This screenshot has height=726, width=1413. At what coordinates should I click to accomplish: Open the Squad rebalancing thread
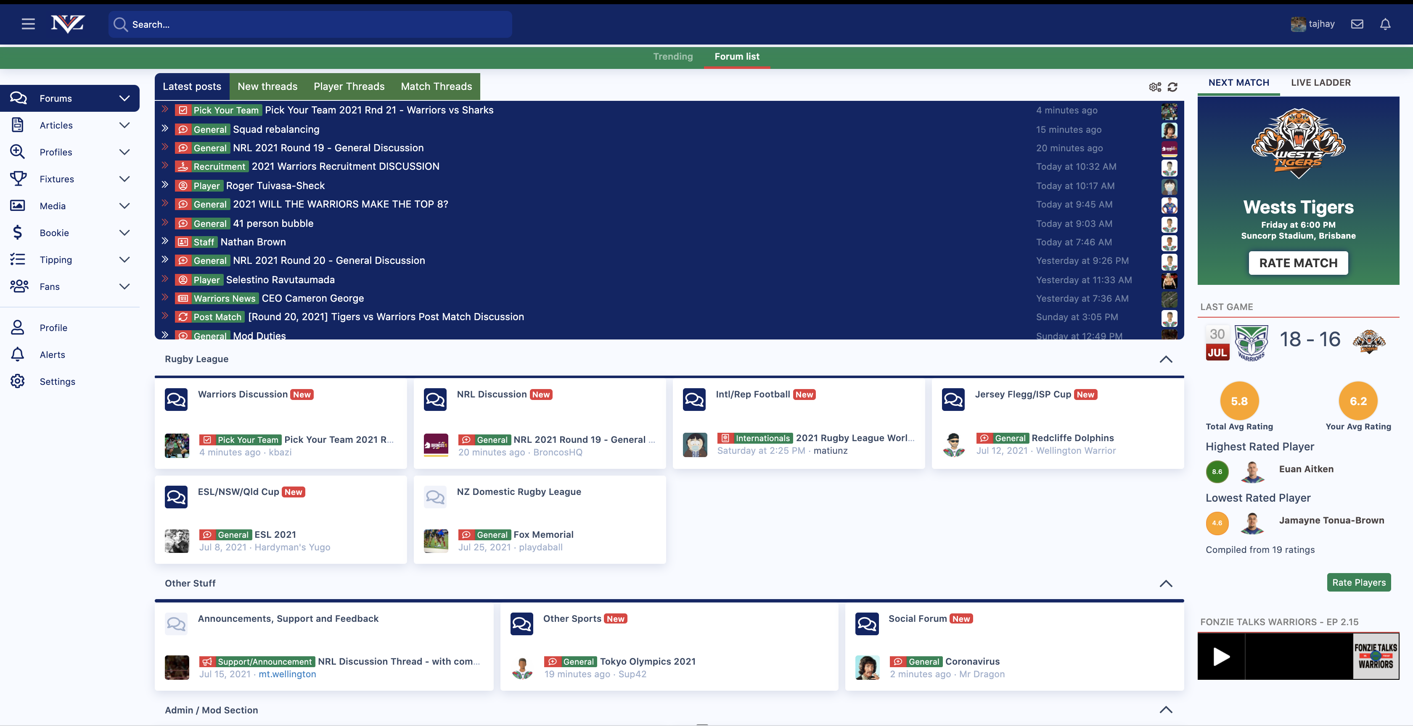276,129
